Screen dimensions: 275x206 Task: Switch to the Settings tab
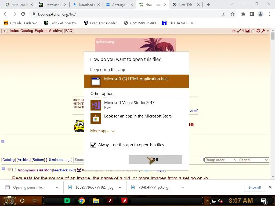[119, 5]
